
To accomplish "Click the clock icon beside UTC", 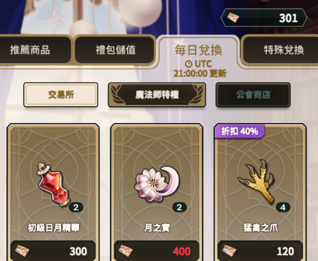I will tap(189, 64).
